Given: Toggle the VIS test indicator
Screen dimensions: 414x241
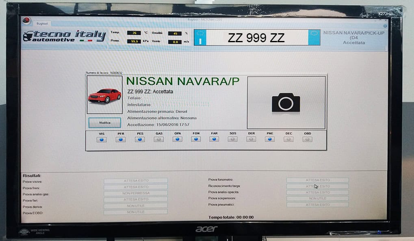Looking at the screenshot, I should click(102, 140).
